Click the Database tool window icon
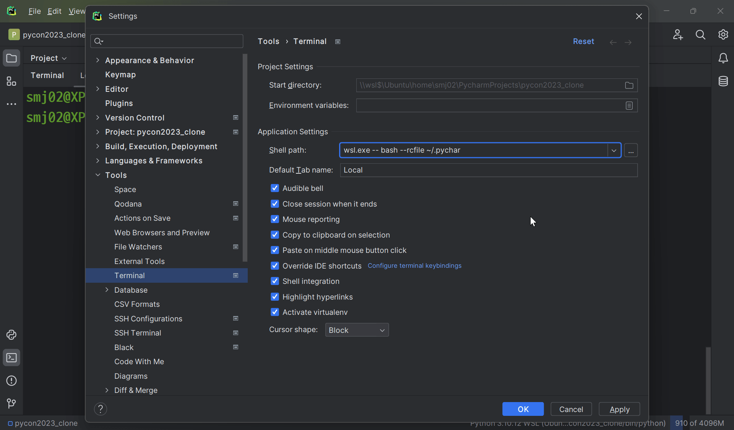 (723, 81)
